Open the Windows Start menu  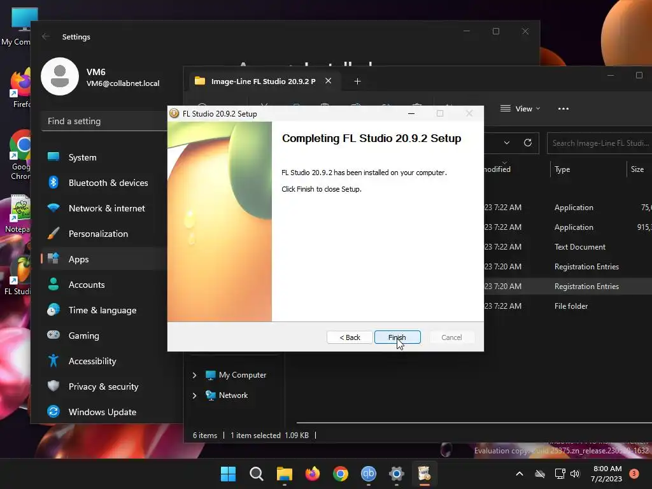[x=228, y=474]
